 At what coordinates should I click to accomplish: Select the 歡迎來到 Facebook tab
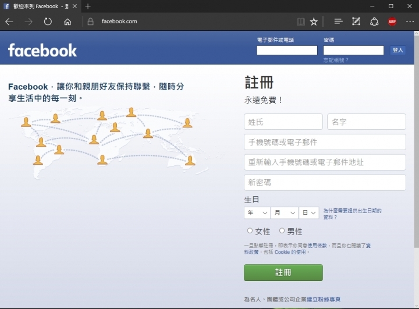[41, 6]
